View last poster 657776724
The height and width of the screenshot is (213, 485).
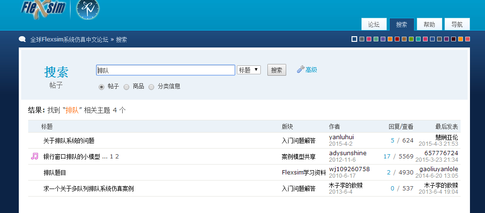point(441,153)
